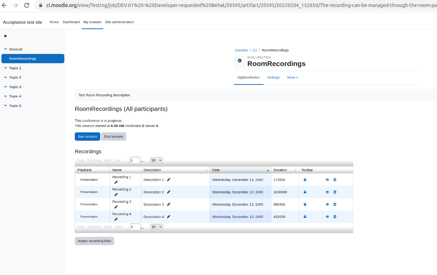
Task: Click the Join session button
Action: coord(87,137)
